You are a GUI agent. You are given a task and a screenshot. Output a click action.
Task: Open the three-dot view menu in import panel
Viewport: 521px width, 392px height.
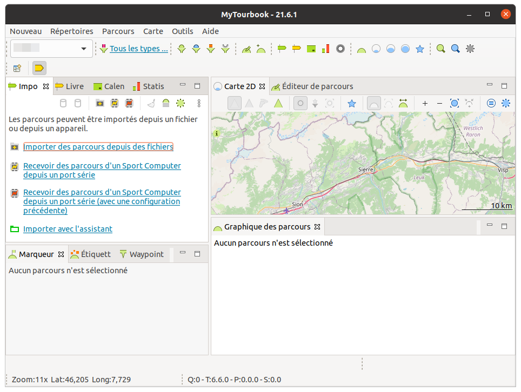click(199, 103)
